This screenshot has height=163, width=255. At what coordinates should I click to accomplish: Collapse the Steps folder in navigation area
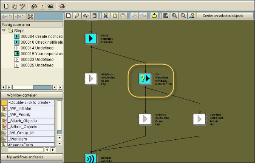pos(4,30)
